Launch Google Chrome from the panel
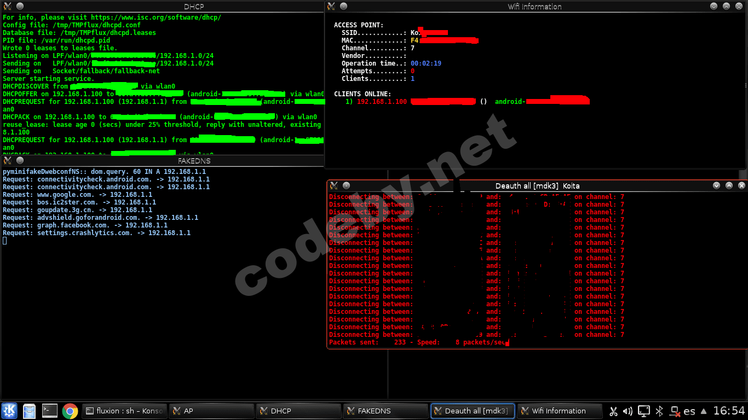Image resolution: width=748 pixels, height=420 pixels. point(70,411)
